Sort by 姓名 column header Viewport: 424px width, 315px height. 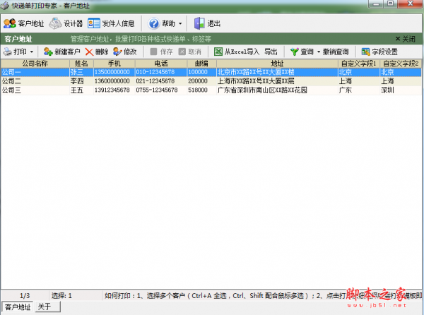tap(81, 64)
